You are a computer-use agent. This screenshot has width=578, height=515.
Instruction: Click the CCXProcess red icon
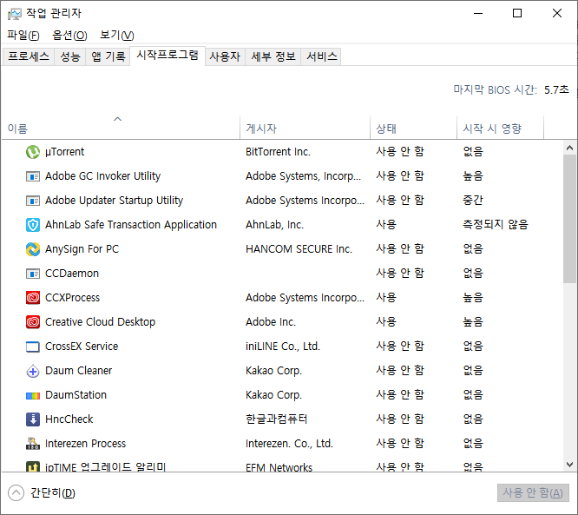(33, 298)
